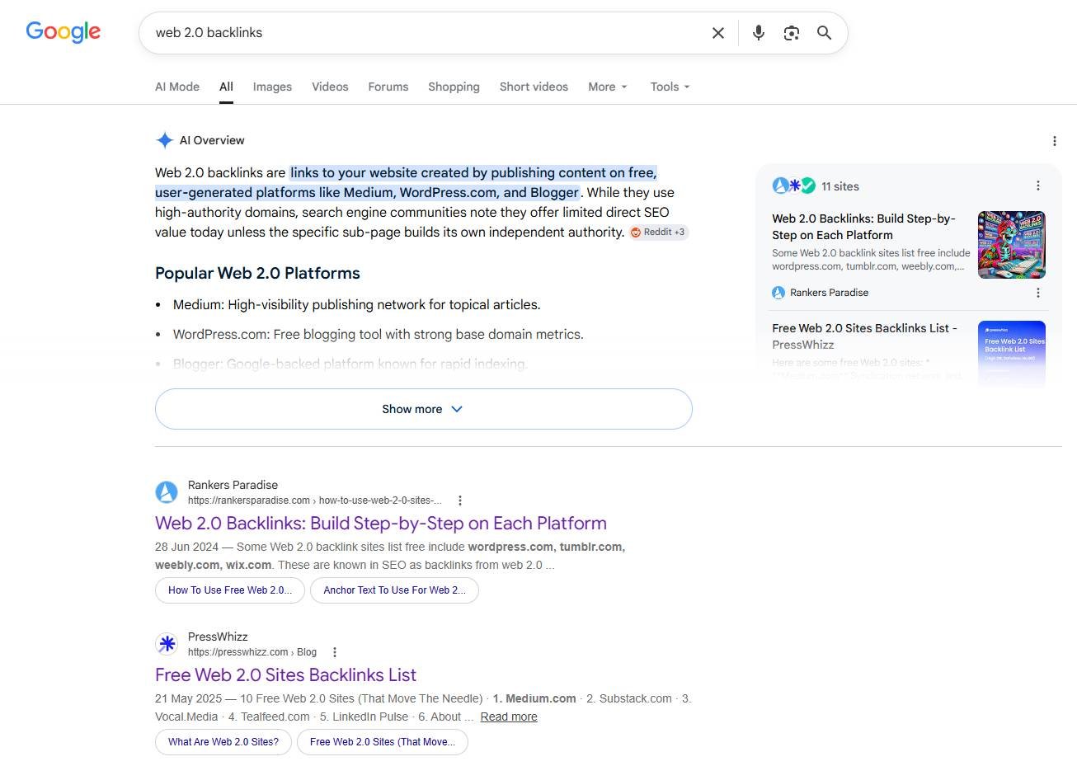Screen dimensions: 1077x766
Task: Click small Rankers Paradise icon in sidebar card
Action: click(x=778, y=293)
